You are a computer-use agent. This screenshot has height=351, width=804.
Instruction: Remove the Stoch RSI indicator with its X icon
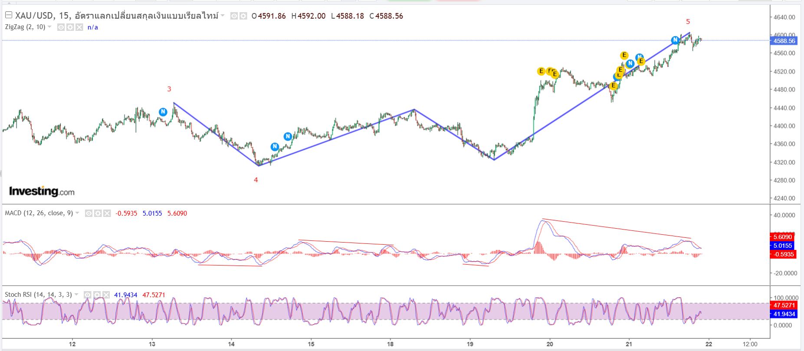[106, 295]
